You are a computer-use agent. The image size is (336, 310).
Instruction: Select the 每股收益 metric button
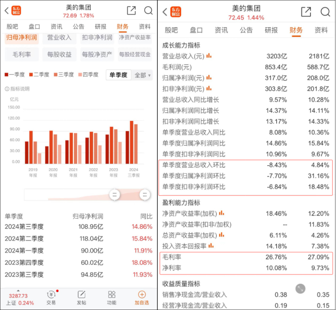click(x=59, y=54)
